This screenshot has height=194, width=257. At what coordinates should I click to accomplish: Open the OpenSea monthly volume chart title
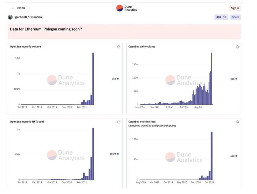point(25,46)
